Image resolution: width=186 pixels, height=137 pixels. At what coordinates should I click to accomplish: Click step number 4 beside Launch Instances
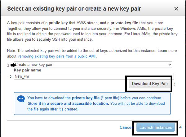(x=180, y=127)
